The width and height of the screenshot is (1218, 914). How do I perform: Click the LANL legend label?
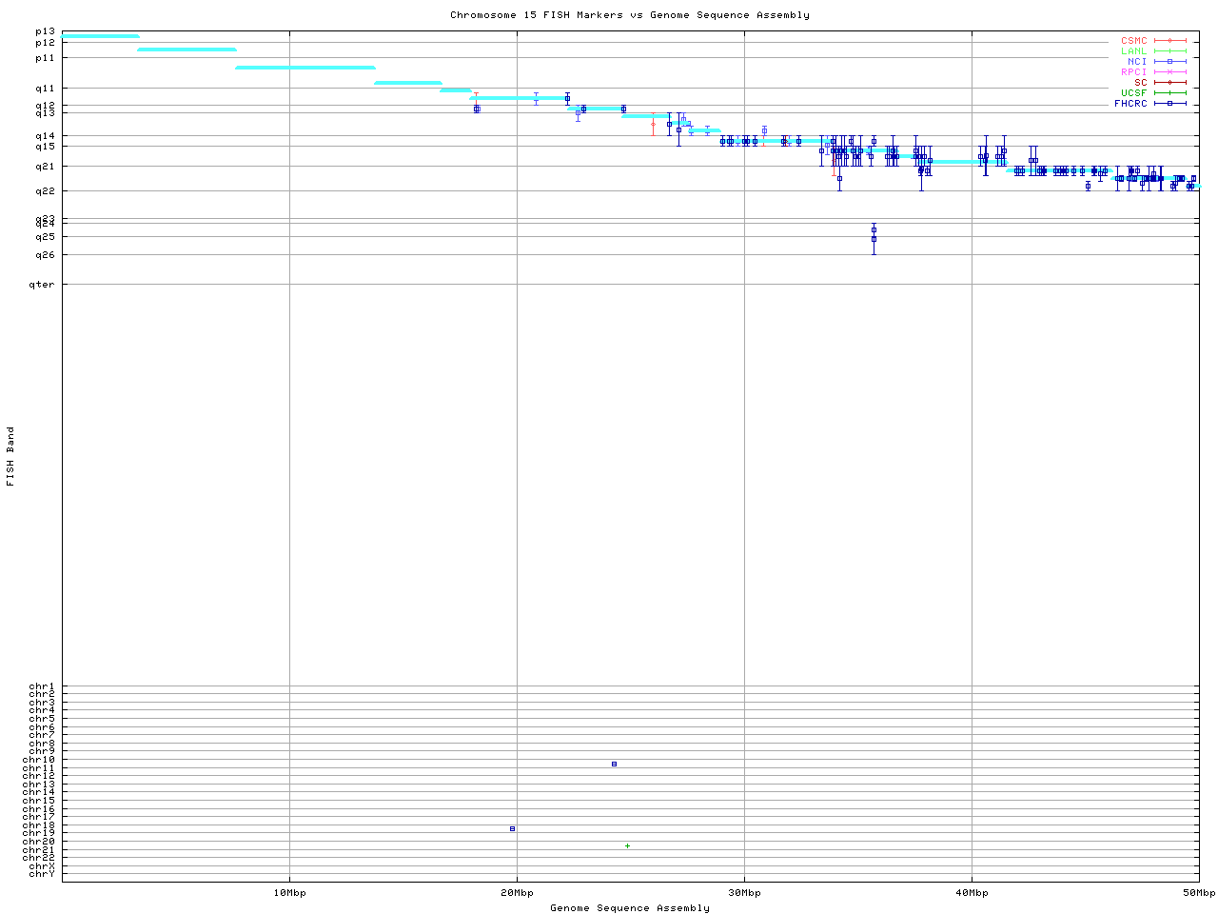point(1133,51)
